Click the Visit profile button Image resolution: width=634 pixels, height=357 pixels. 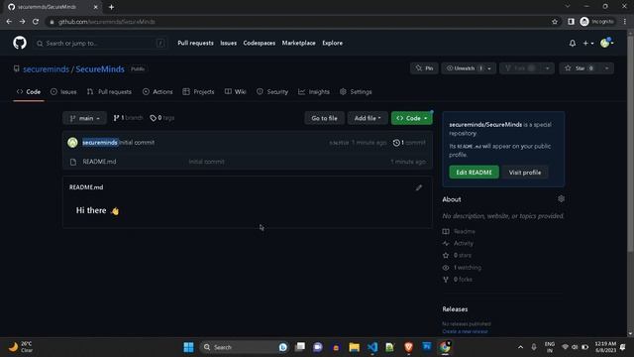point(524,173)
